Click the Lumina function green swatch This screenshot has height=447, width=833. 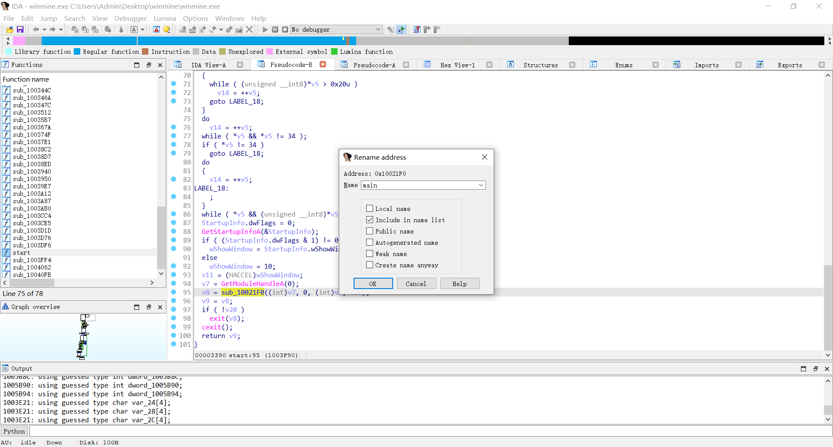pyautogui.click(x=334, y=52)
